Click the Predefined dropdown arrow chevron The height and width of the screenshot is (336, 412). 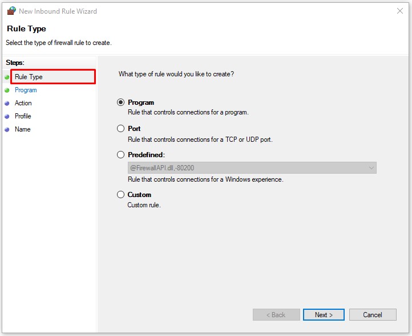(371, 168)
